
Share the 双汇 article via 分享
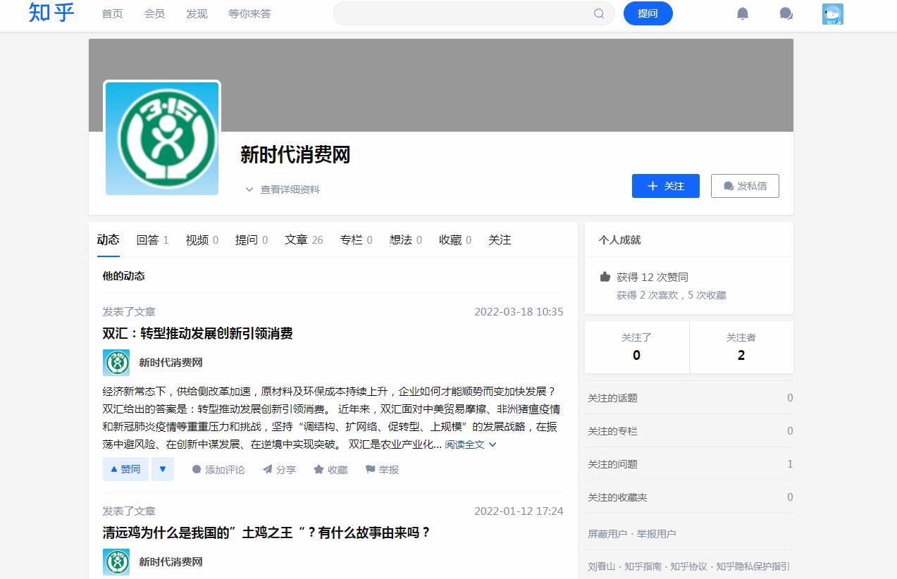coord(279,470)
